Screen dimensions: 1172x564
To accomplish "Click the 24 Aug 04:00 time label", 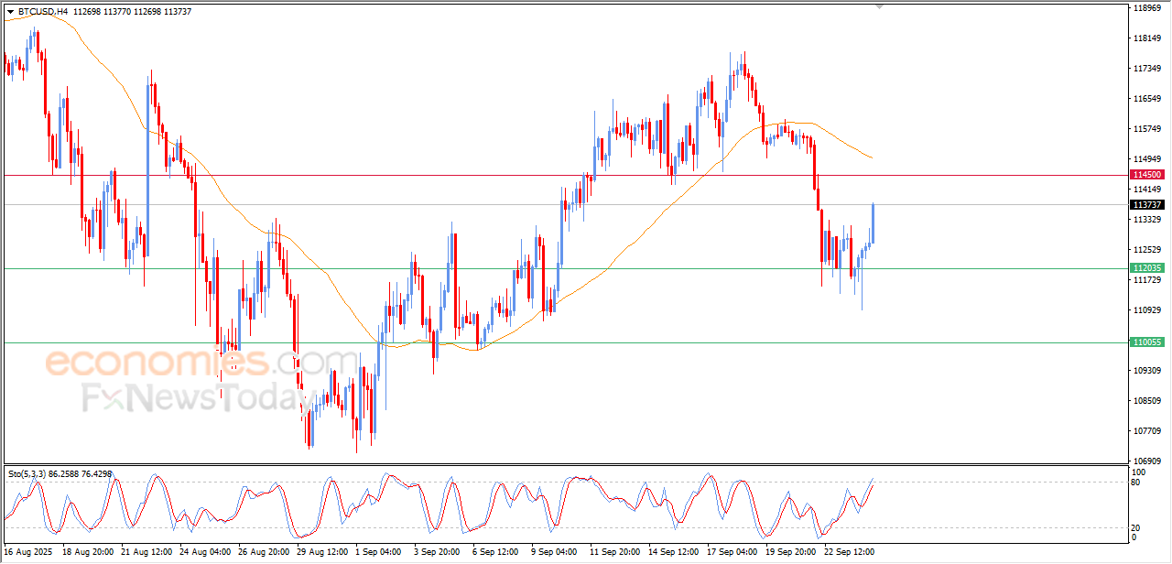I will (x=205, y=553).
